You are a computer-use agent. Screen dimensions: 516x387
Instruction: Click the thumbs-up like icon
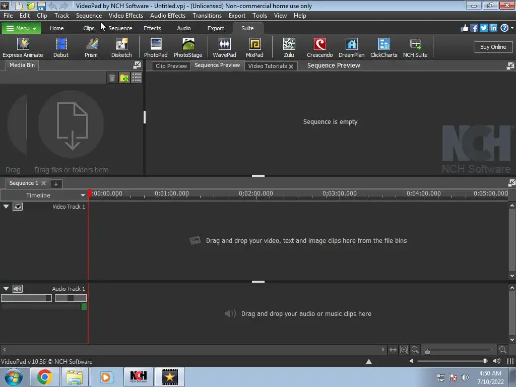(x=464, y=28)
